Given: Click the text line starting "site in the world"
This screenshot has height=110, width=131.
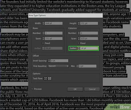Looking at the screenshot, I should click(x=52, y=108).
